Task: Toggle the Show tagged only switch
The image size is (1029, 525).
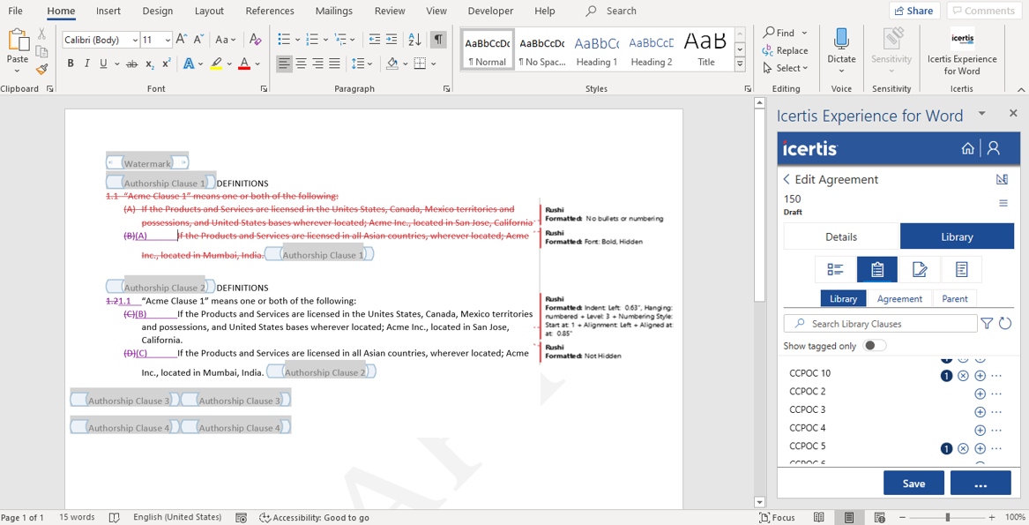Action: [874, 346]
